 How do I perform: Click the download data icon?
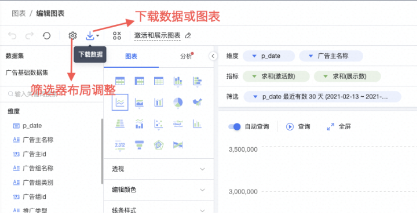tap(90, 35)
